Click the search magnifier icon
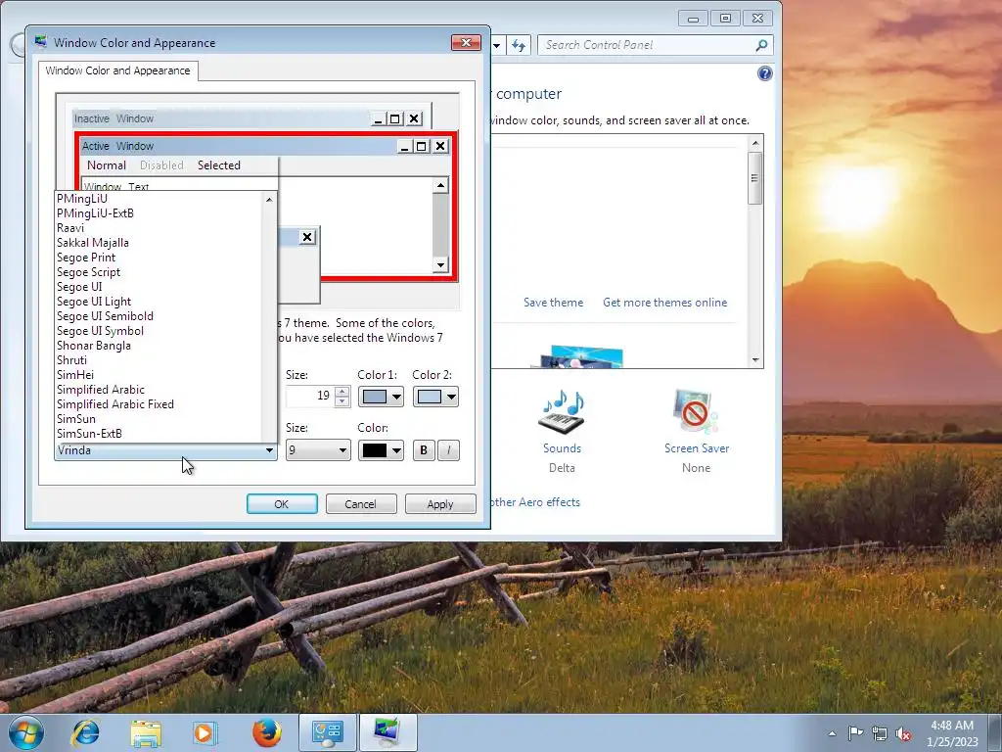The height and width of the screenshot is (752, 1002). (761, 45)
